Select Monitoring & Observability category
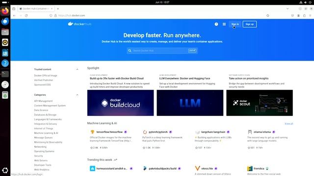The width and height of the screenshot is (314, 176). (x=48, y=142)
